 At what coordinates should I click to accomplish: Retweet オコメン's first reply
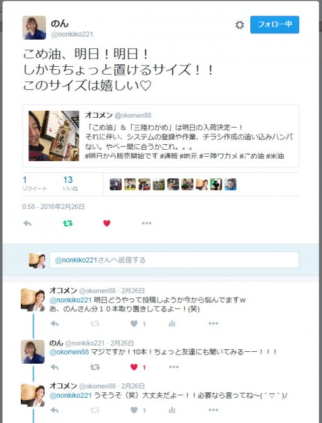95,324
